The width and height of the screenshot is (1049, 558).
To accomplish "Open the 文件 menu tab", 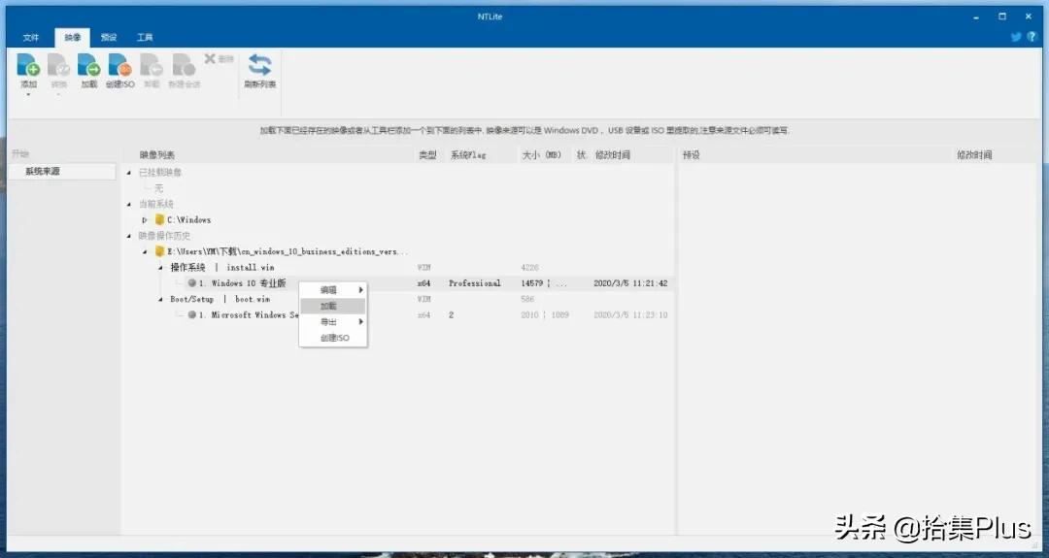I will click(31, 38).
